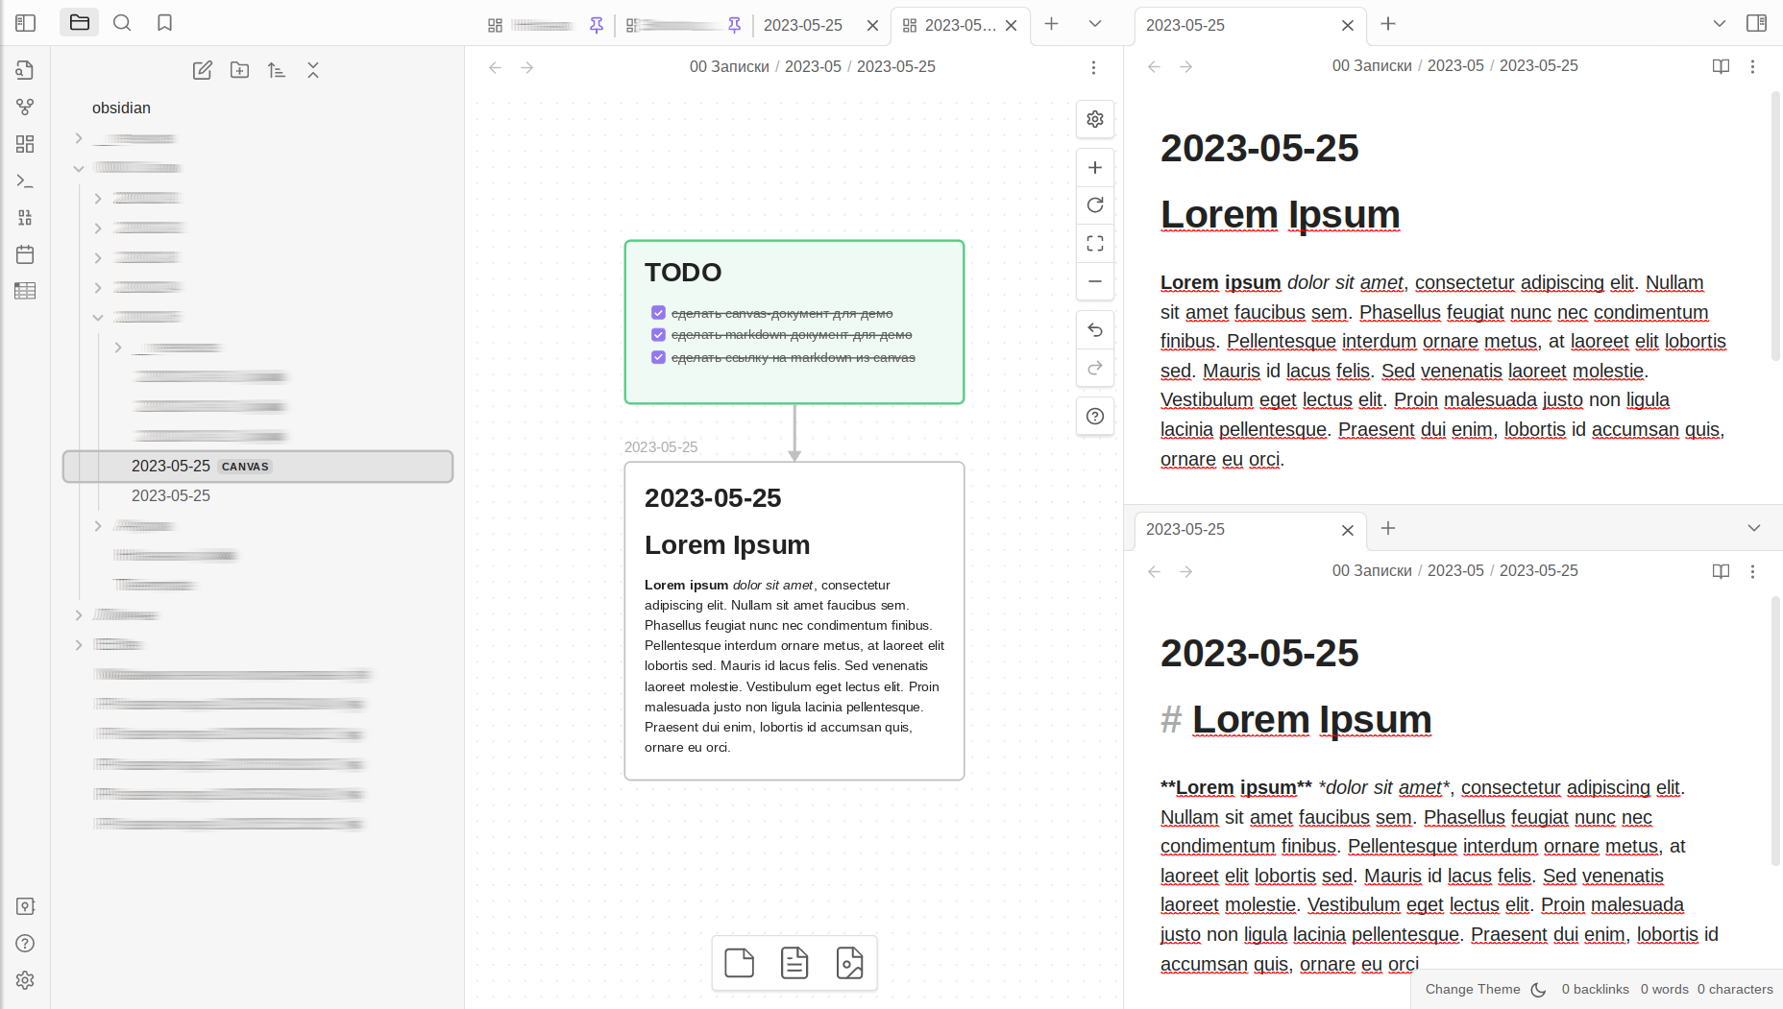
Task: Open 2023-05 breadcrumb in top right pane
Action: [1455, 65]
